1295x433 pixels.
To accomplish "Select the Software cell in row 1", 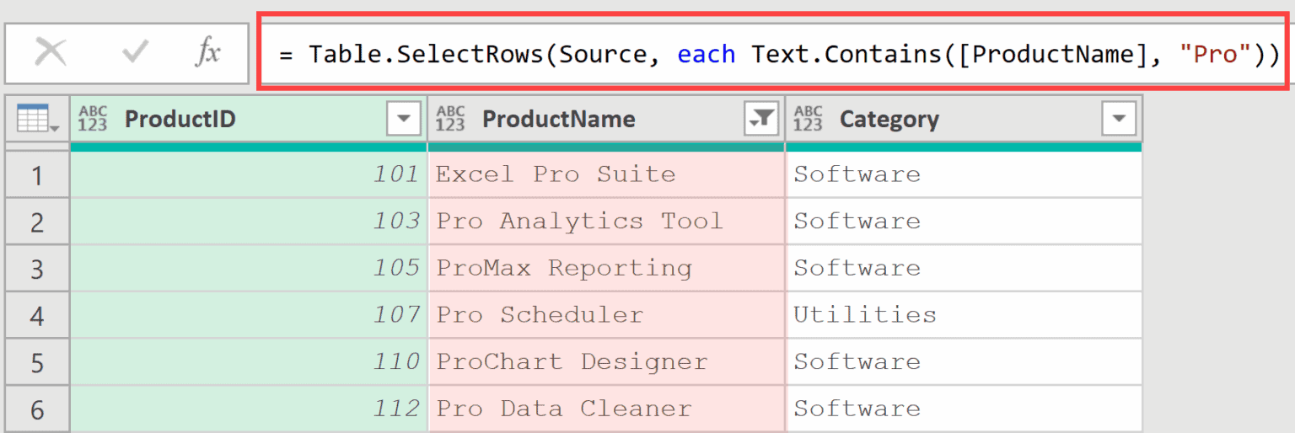I will 964,174.
